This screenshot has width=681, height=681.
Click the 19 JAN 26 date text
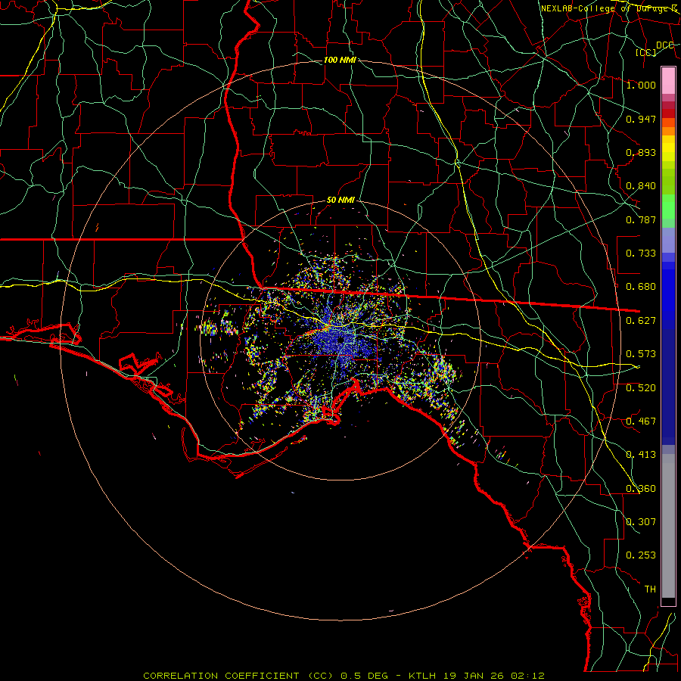(474, 676)
